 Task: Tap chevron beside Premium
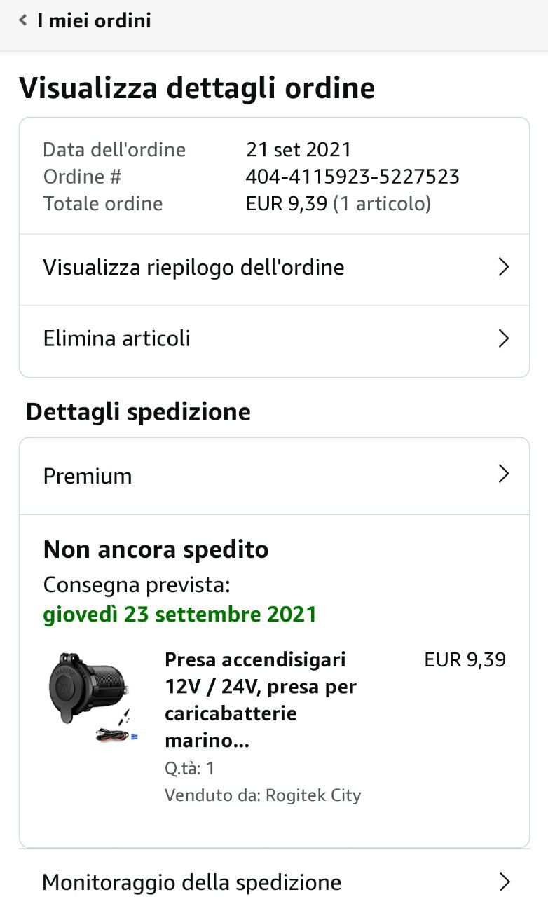pos(503,474)
